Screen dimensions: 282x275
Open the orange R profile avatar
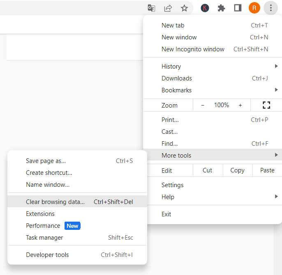tap(254, 8)
